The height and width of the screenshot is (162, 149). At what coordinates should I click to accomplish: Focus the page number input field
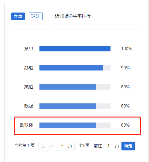[108, 146]
